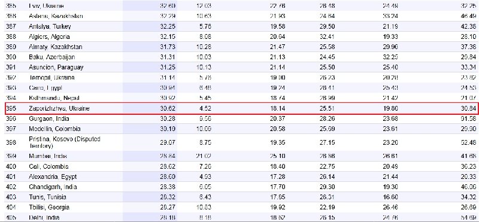Select the Cali, Colombia city name

pos(48,167)
